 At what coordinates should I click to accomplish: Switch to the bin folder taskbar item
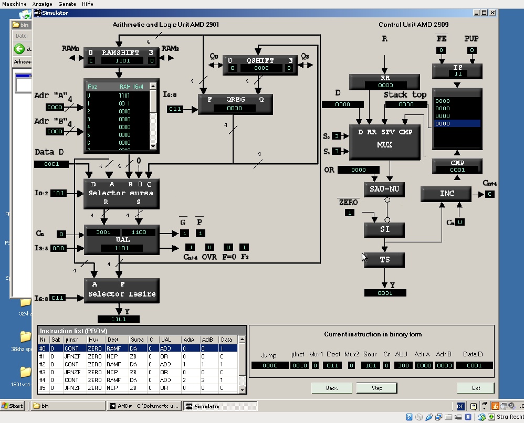68,406
